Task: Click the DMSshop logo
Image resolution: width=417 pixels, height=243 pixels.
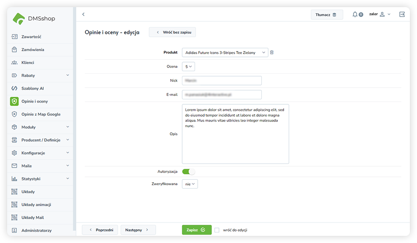Action: 34,18
